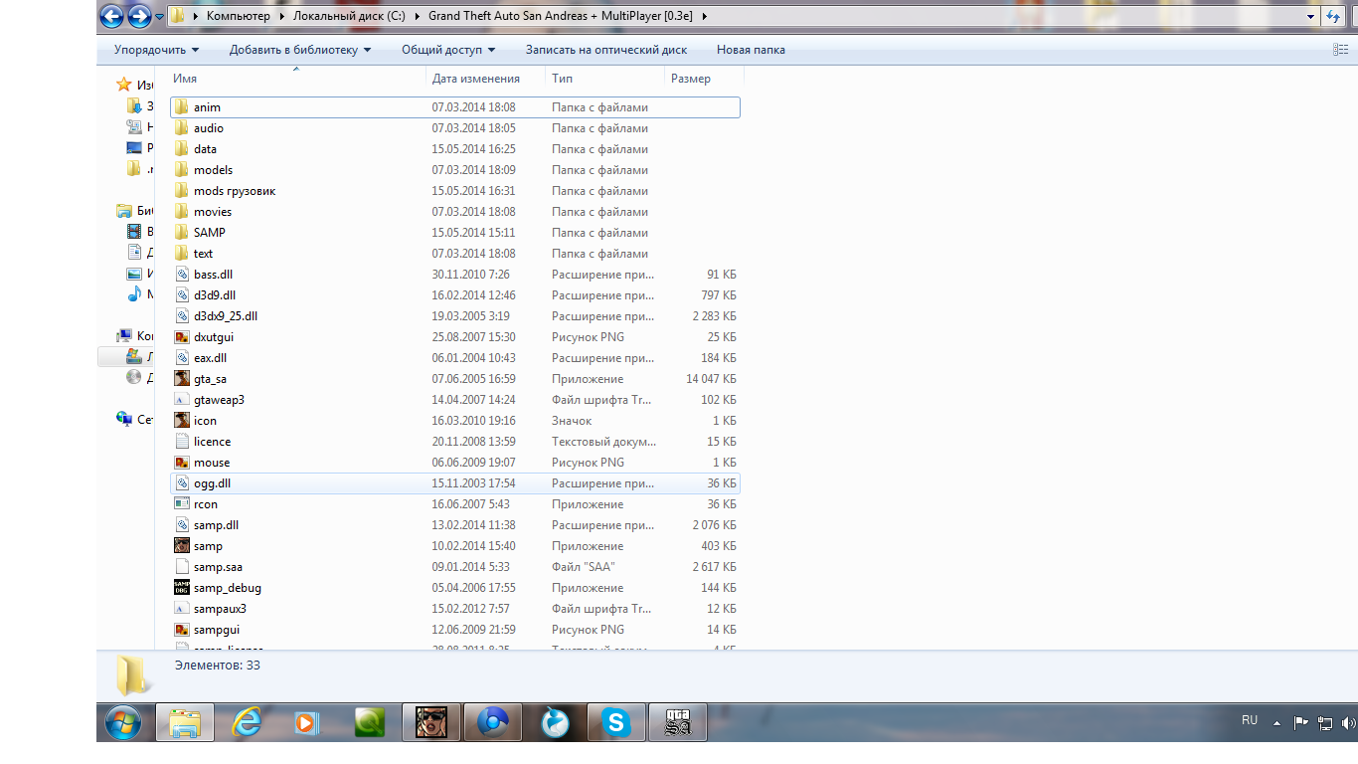Image resolution: width=1358 pixels, height=764 pixels.
Task: Go to Компьютер in the address breadcrumb
Action: (x=241, y=17)
